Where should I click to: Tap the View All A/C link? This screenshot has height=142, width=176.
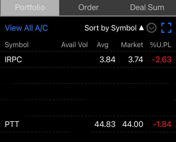click(26, 28)
